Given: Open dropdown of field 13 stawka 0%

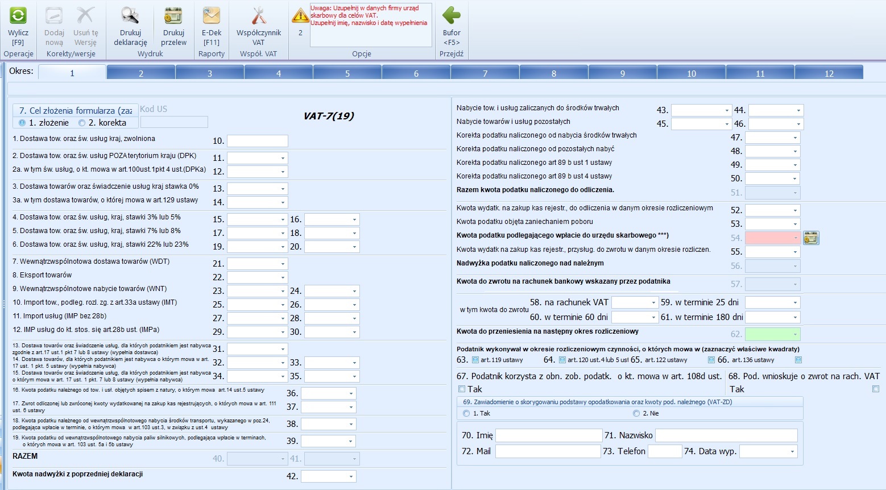Looking at the screenshot, I should coord(283,189).
